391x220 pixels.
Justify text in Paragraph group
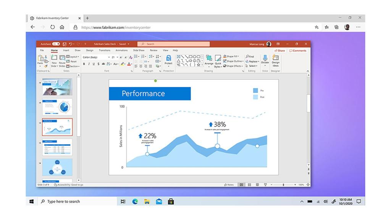[x=150, y=66]
